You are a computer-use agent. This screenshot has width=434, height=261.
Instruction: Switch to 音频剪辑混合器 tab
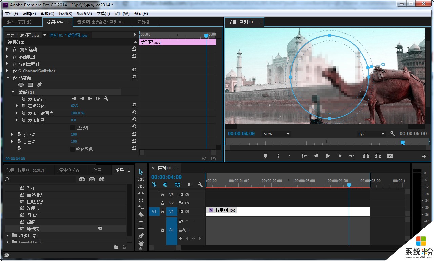100,22
